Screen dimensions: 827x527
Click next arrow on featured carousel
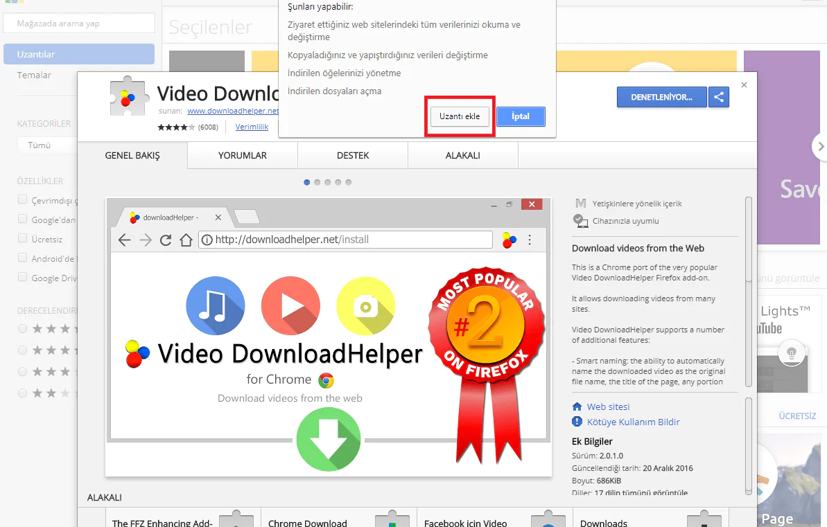pyautogui.click(x=820, y=147)
